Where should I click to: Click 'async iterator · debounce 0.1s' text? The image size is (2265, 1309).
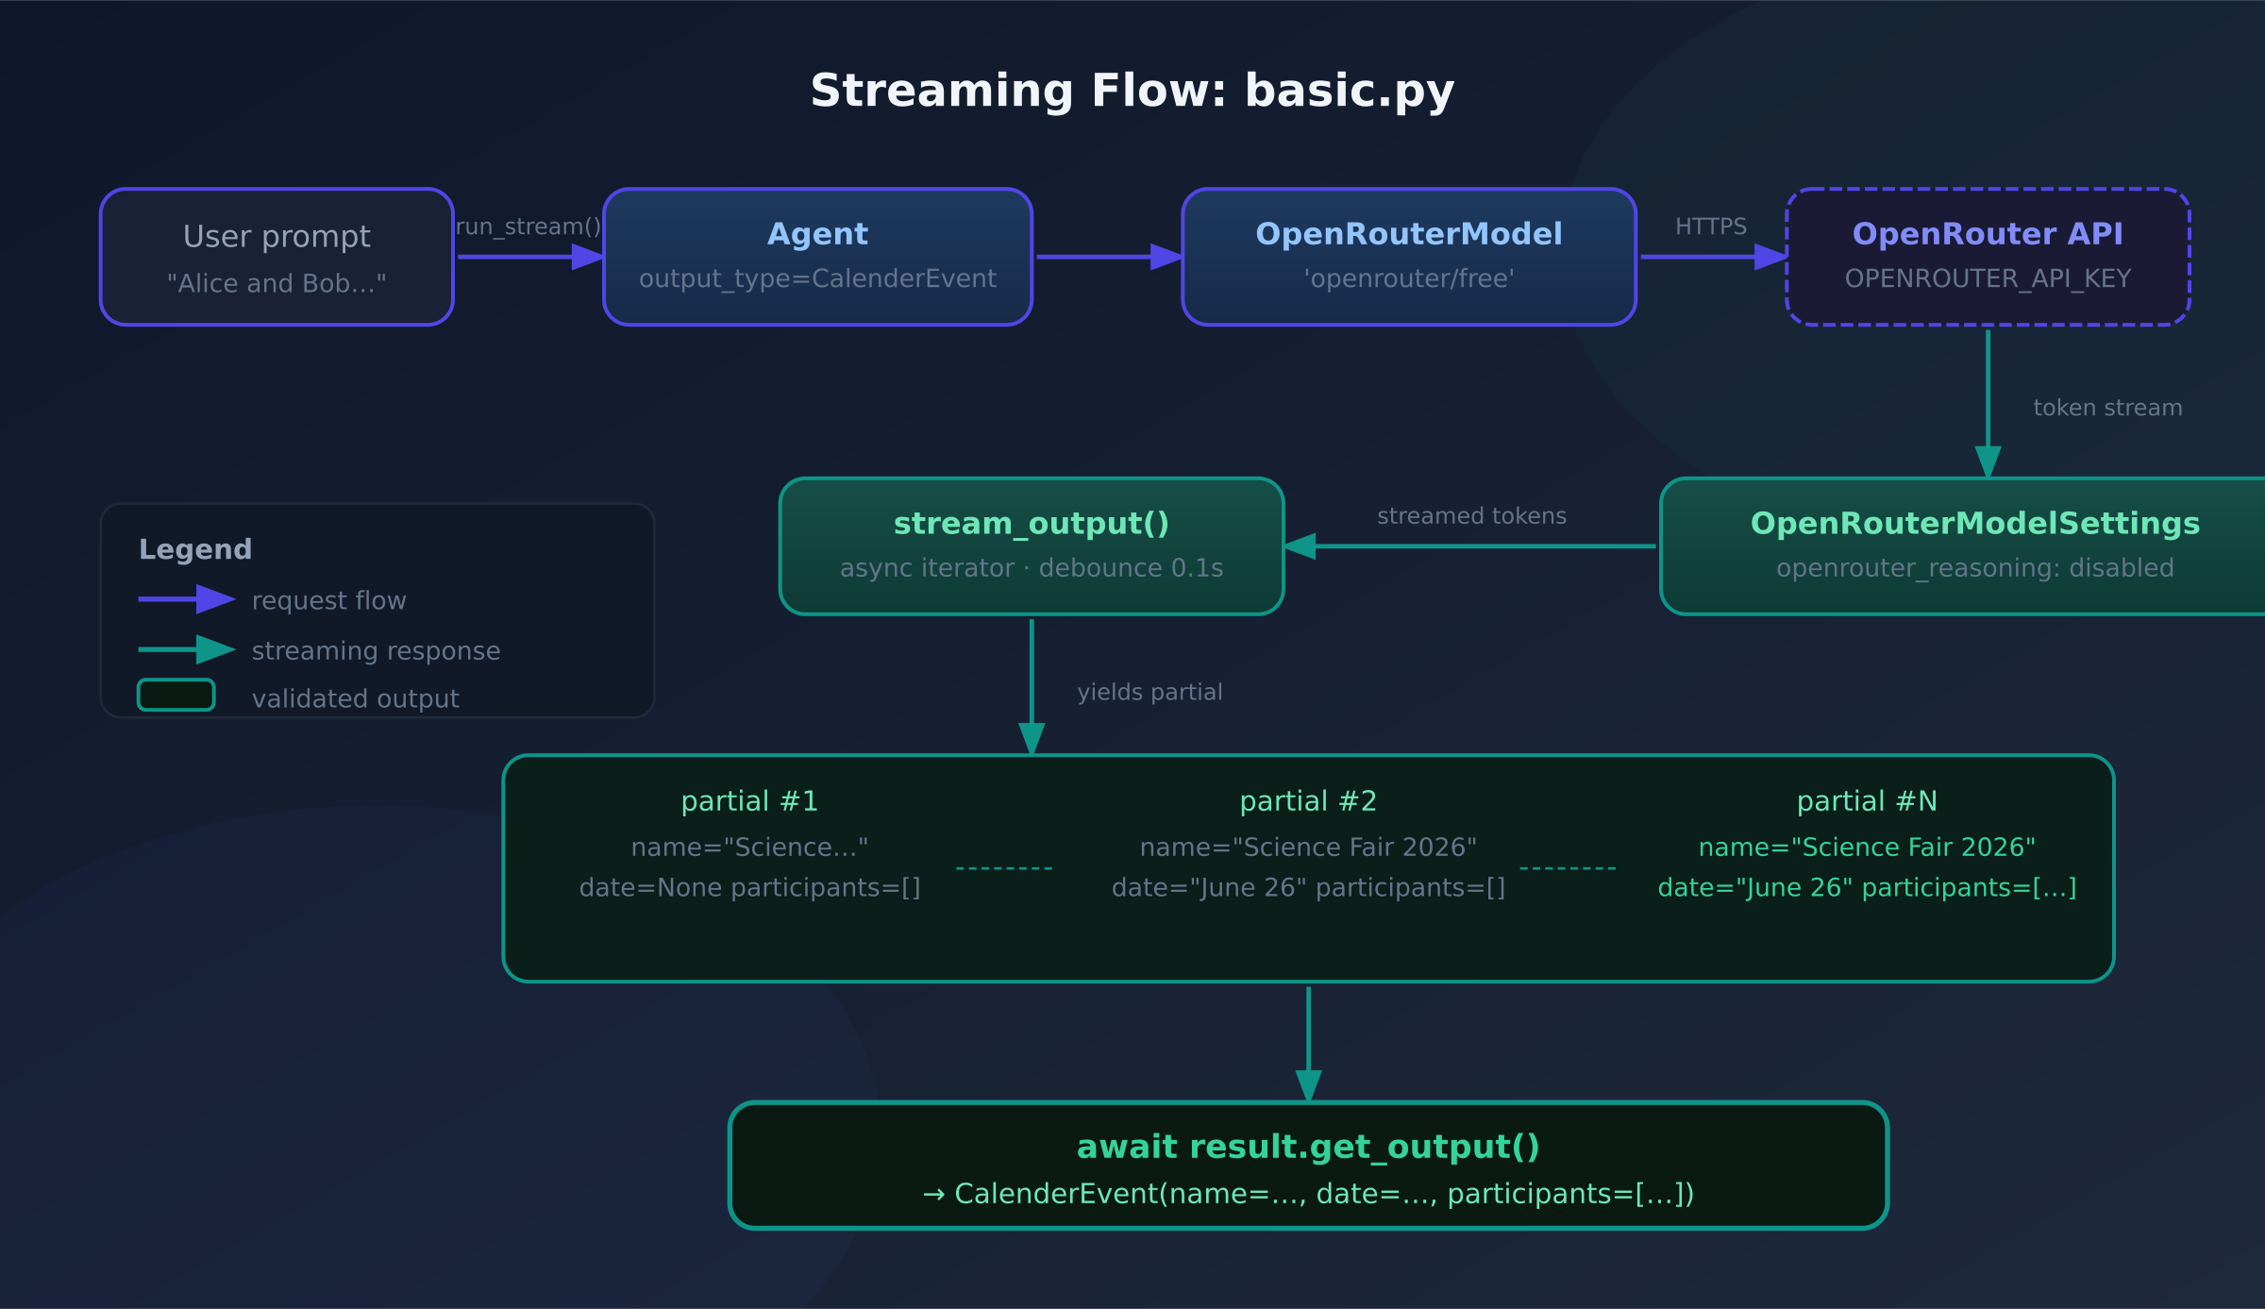pyautogui.click(x=1032, y=568)
